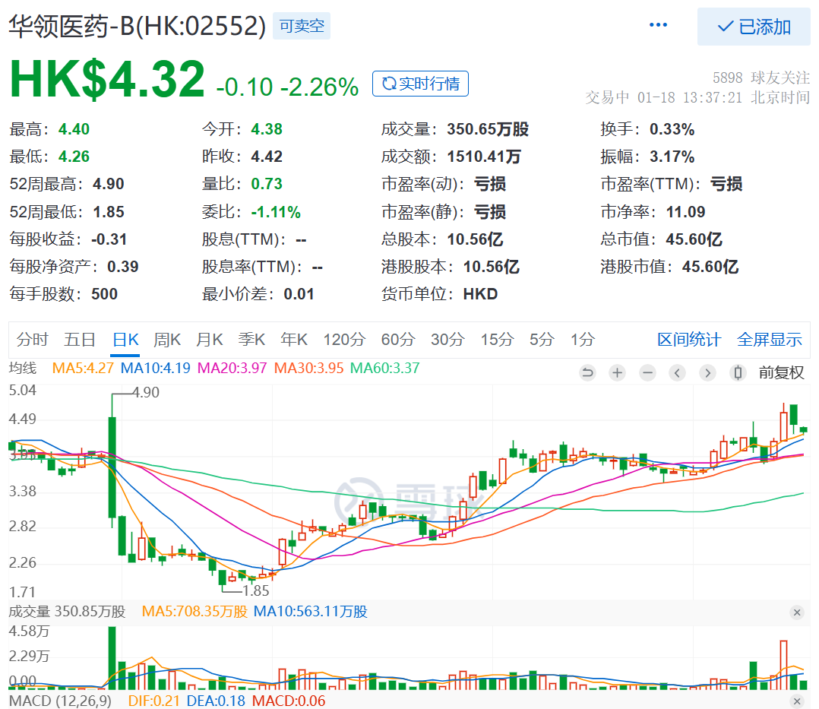
Task: Switch to 5分 interval tab
Action: pyautogui.click(x=542, y=340)
